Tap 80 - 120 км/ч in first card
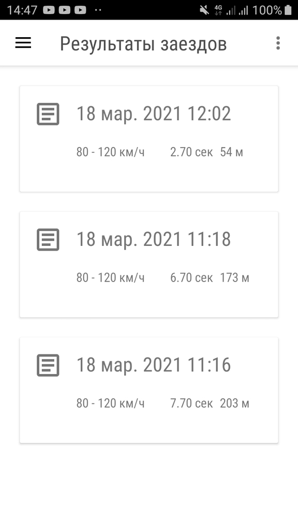The height and width of the screenshot is (529, 298). (x=111, y=152)
